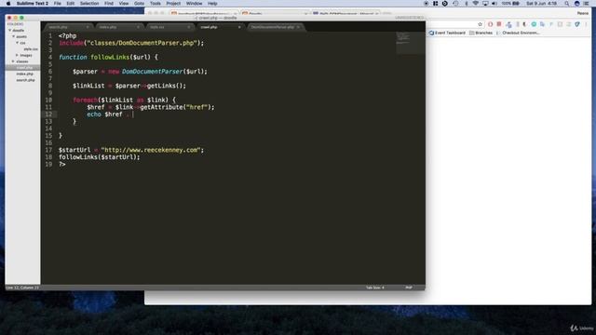Open Notification Center list icon
The width and height of the screenshot is (596, 335).
tap(587, 4)
